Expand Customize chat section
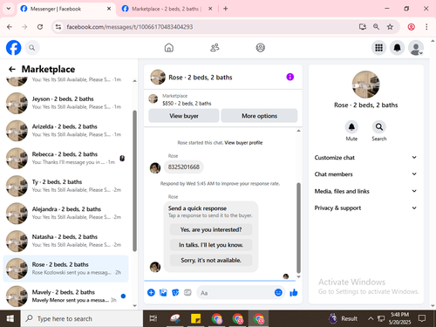This screenshot has height=327, width=436. point(365,158)
